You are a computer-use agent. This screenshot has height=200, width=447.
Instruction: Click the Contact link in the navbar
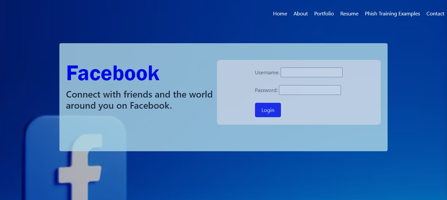coord(435,14)
